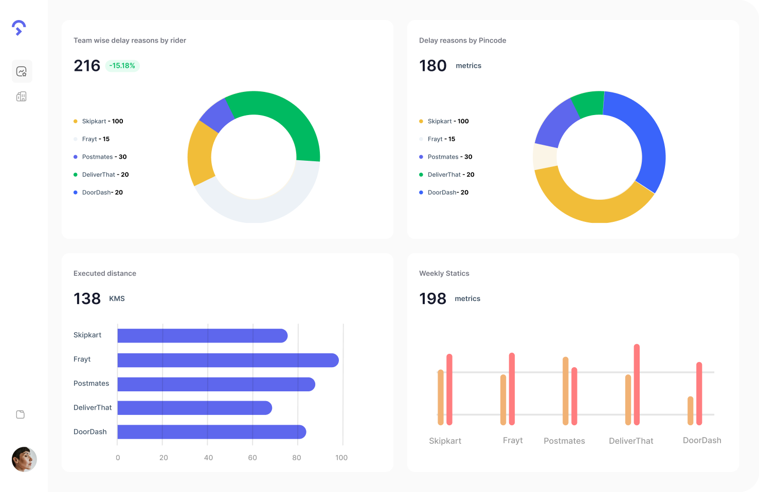Open the folder icon near sidebar bottom

[x=21, y=414]
